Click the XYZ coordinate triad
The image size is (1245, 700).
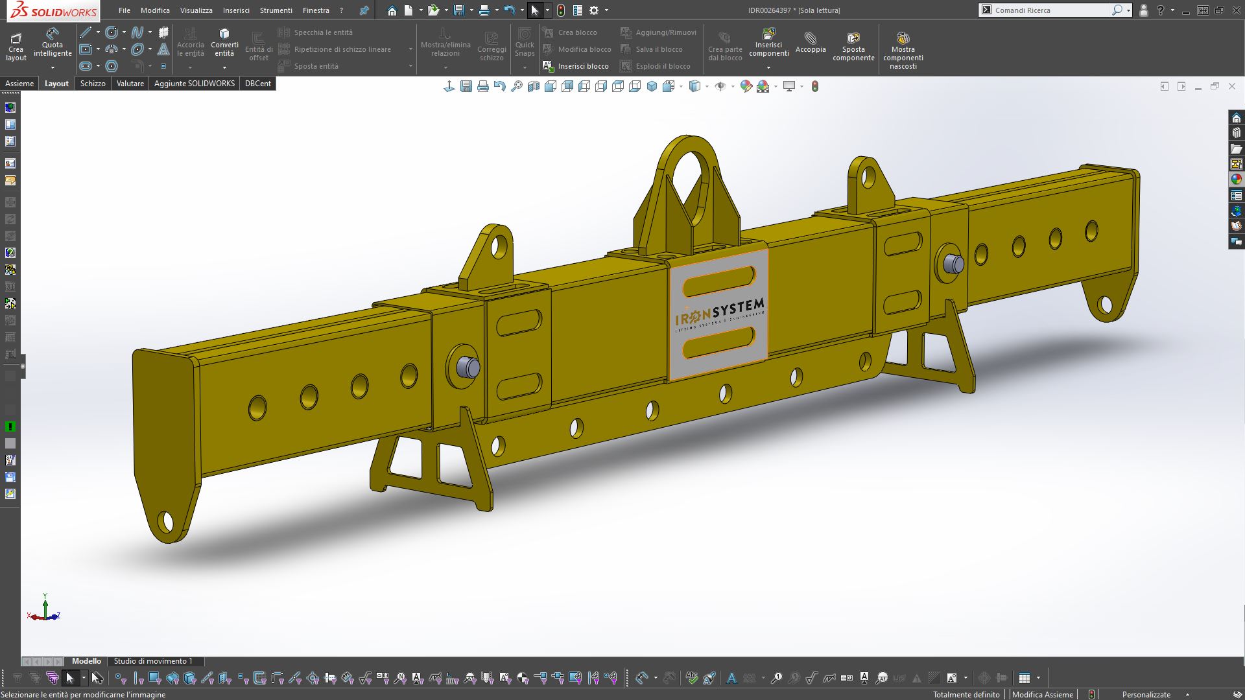(44, 608)
